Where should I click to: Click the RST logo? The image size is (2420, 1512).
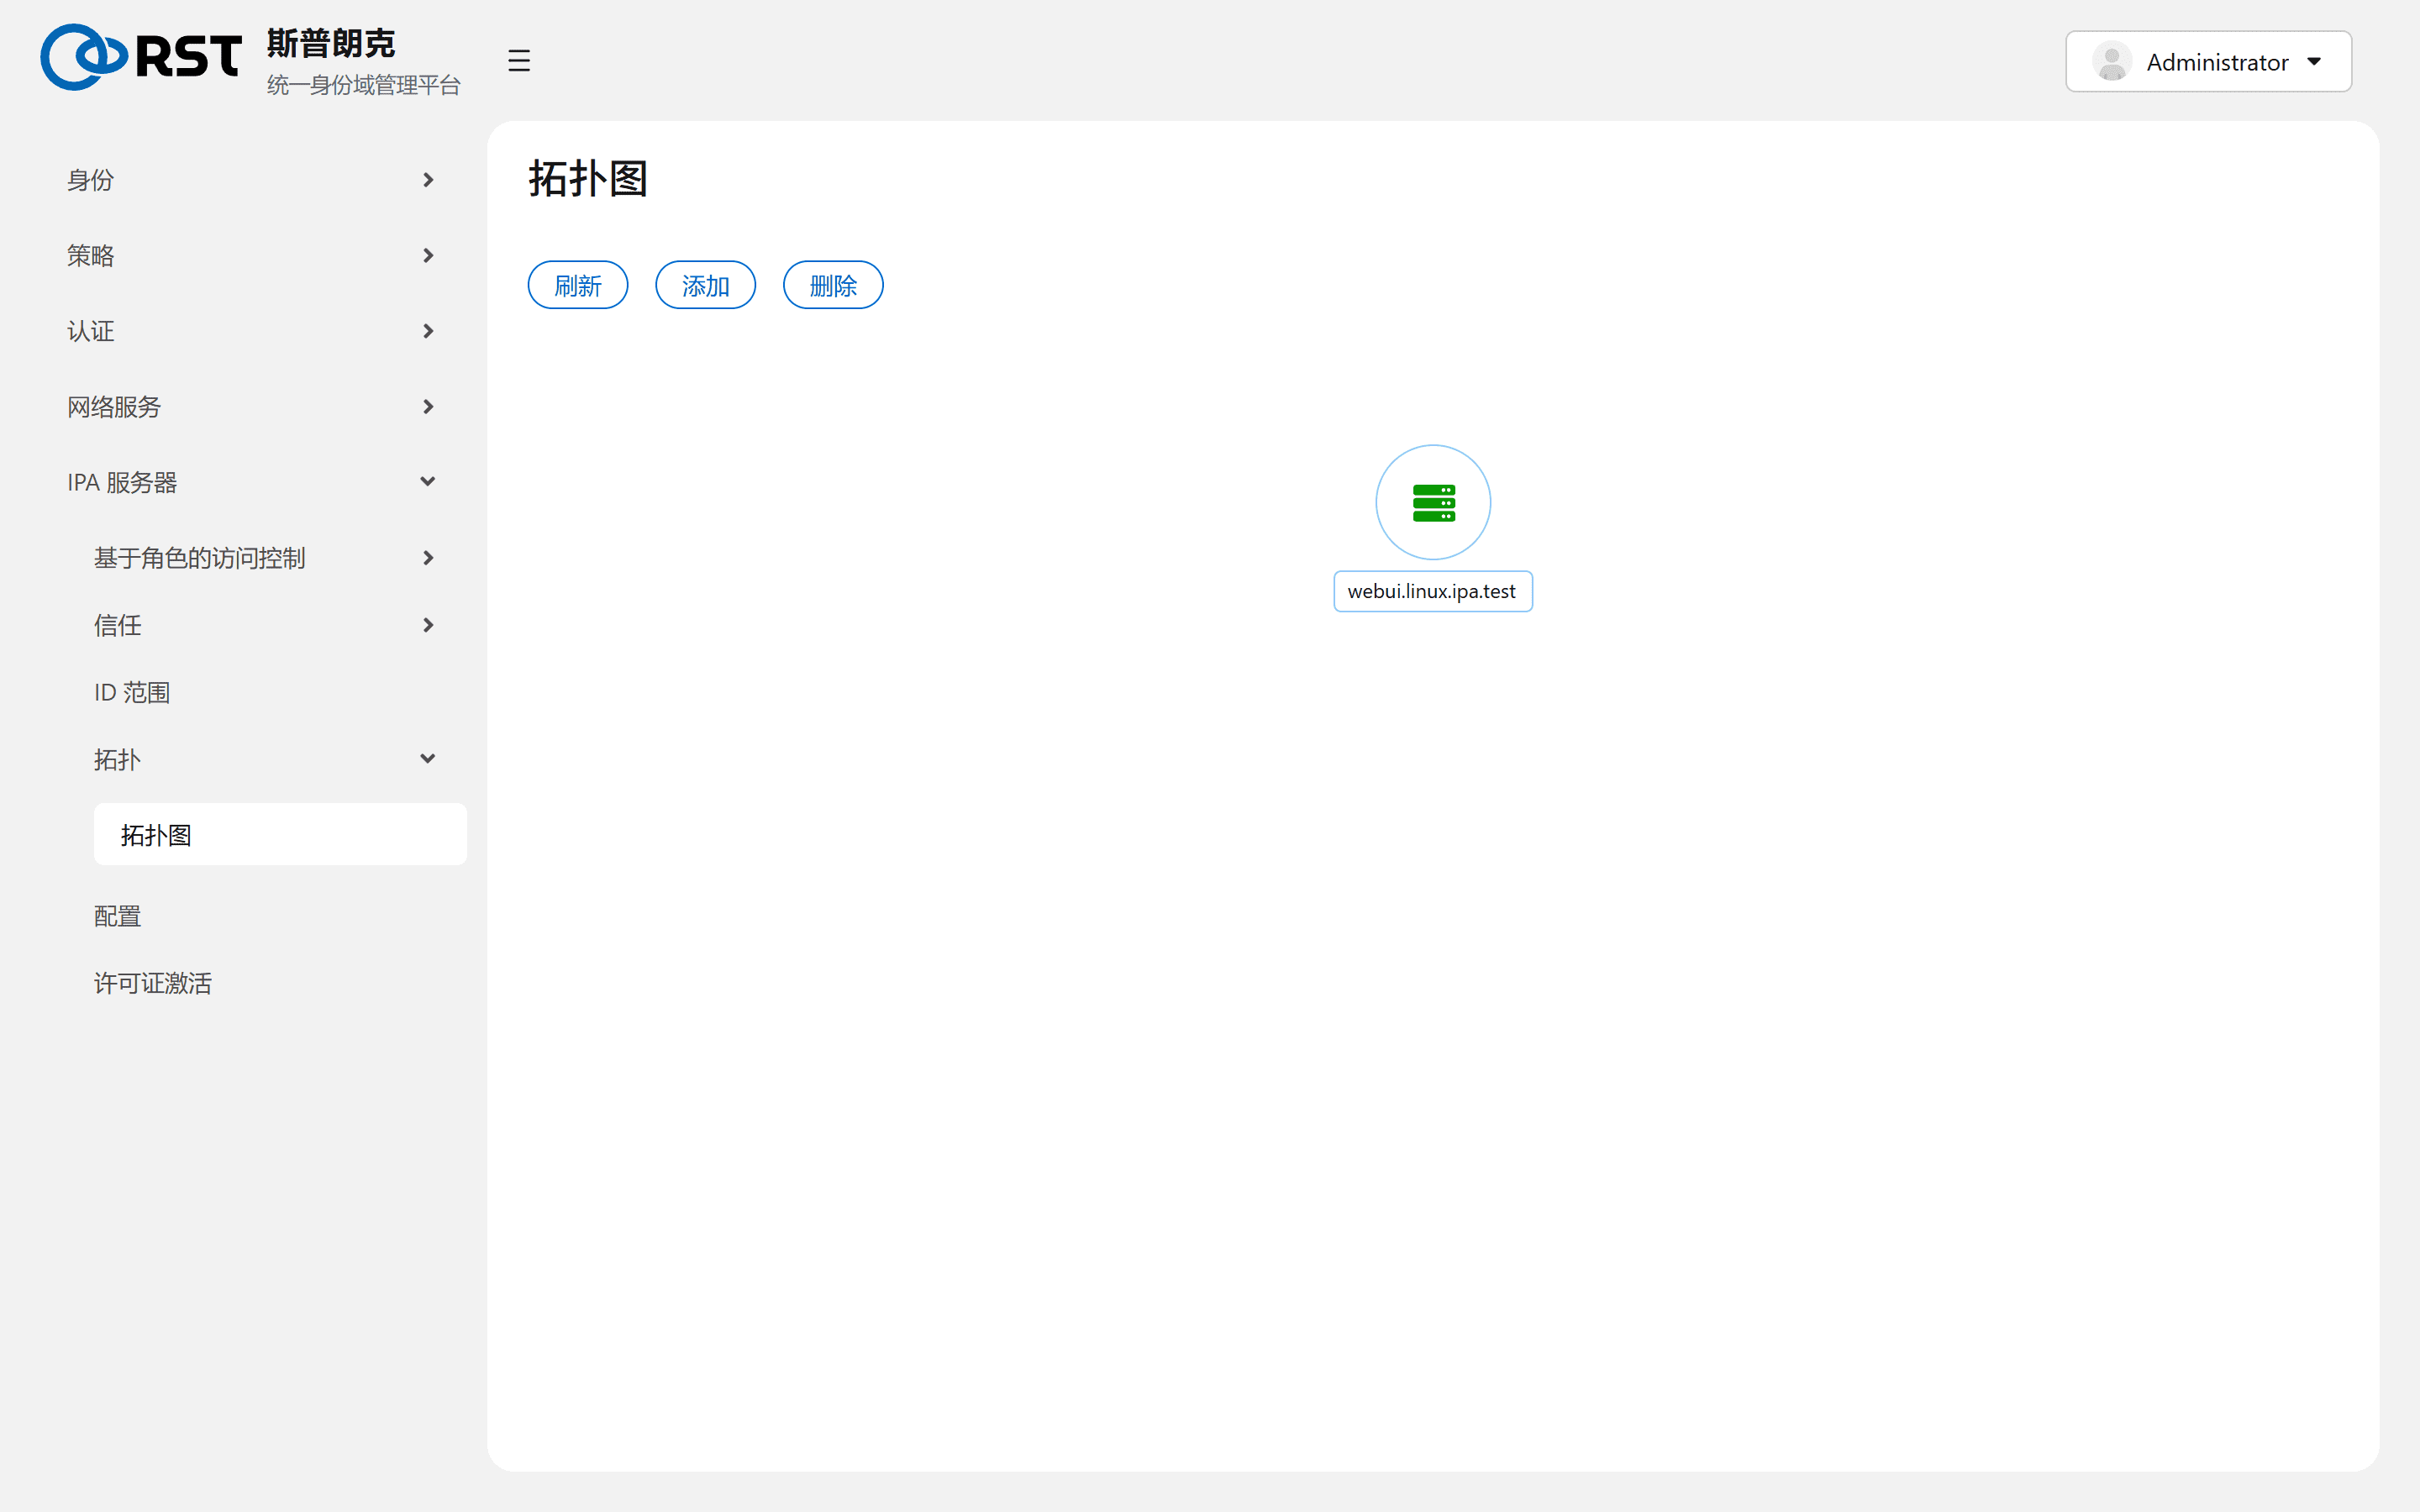[x=141, y=57]
